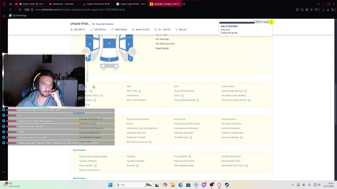Viewport: 337px width, 189px height.
Task: Show info icon next to Sunroof
Action: point(137,166)
